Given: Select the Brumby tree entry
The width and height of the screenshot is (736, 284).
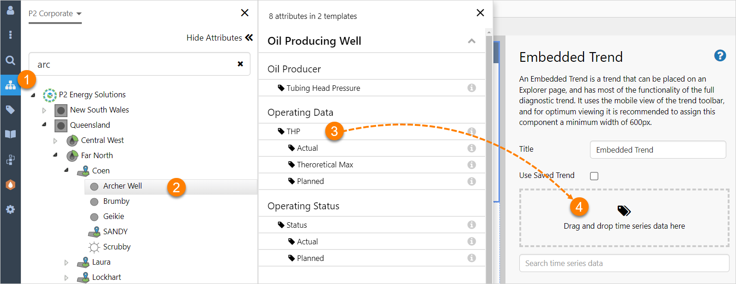Looking at the screenshot, I should (x=116, y=201).
